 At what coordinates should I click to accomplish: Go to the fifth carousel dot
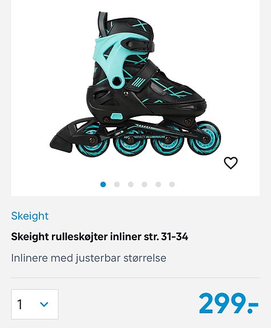tap(158, 184)
